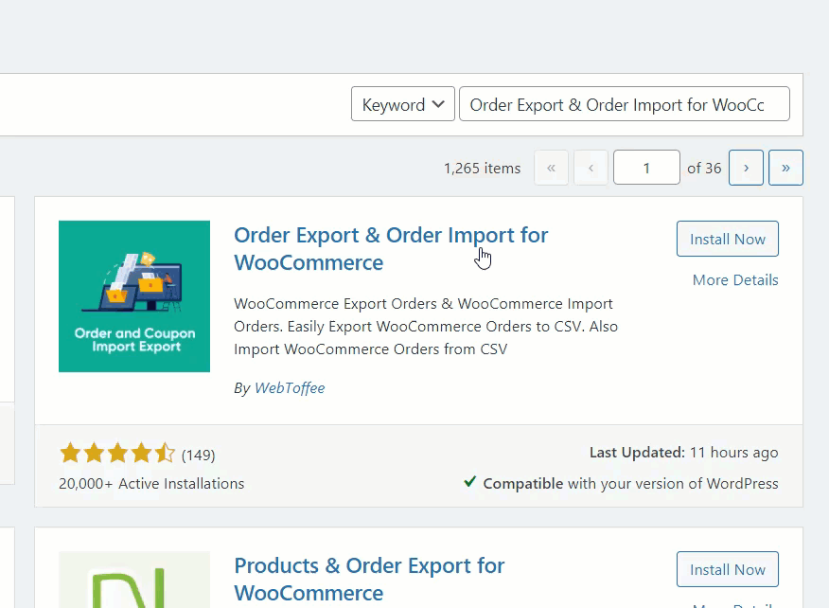Click the 1,265 items count text
This screenshot has height=608, width=829.
tap(482, 168)
